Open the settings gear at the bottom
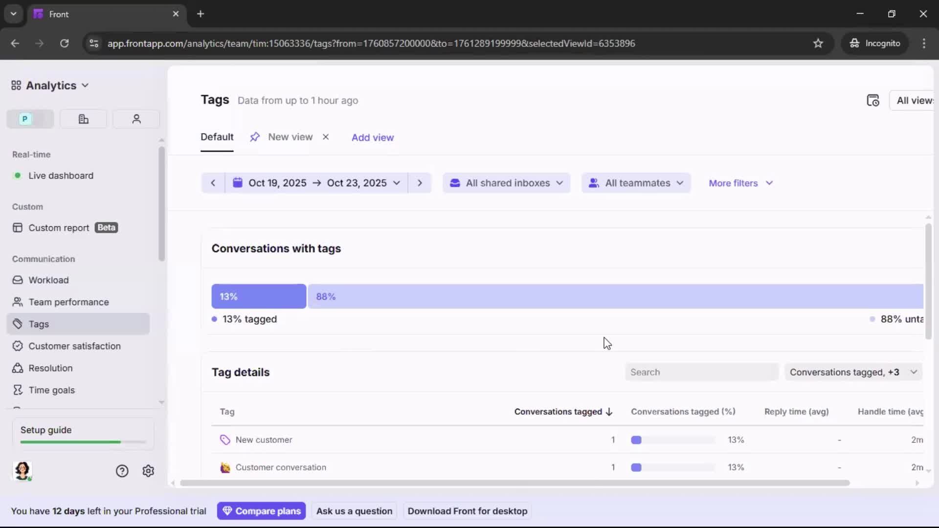This screenshot has width=939, height=528. click(148, 471)
